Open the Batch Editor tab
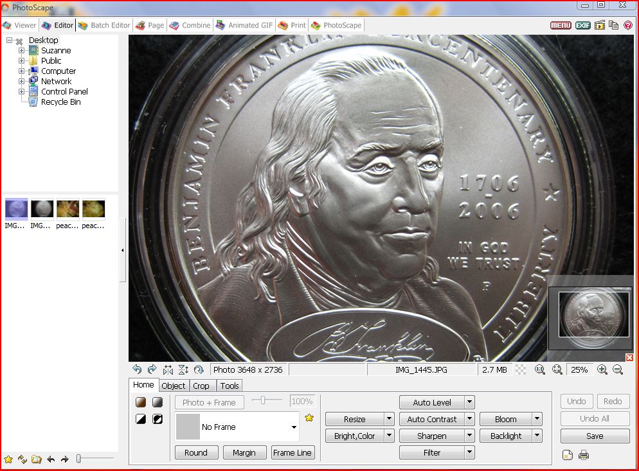This screenshot has width=639, height=471. 104,25
